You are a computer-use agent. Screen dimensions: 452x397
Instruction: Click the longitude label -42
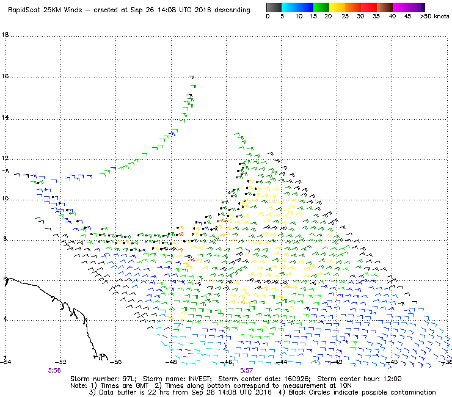(337, 362)
